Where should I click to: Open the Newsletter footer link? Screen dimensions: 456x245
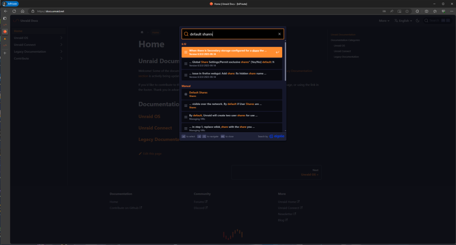(x=287, y=214)
